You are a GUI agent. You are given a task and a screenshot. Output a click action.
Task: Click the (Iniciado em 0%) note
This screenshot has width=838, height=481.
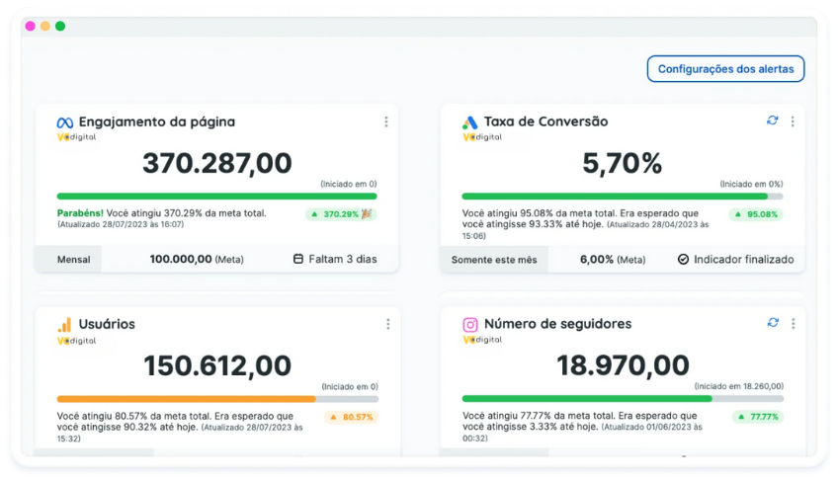751,184
